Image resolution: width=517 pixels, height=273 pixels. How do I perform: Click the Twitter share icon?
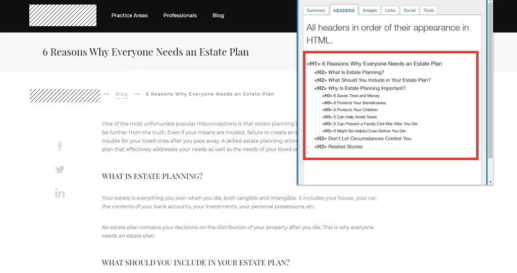pos(60,170)
